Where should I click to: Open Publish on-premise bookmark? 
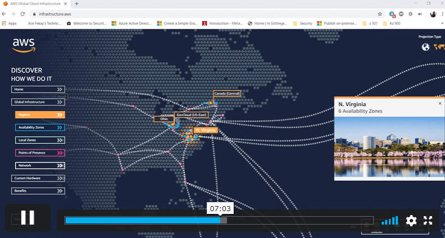click(x=337, y=24)
